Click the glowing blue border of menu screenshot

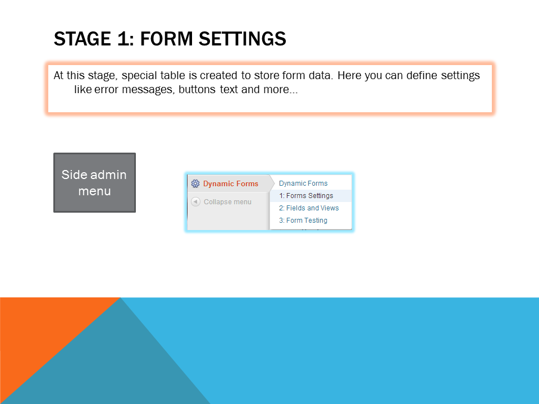(269, 173)
